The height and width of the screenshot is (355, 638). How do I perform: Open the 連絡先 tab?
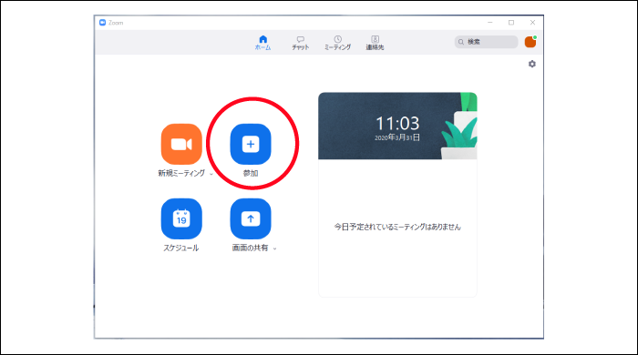[x=375, y=43]
